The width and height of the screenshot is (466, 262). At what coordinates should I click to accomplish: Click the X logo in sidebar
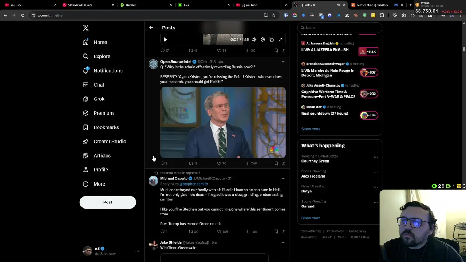click(x=86, y=28)
